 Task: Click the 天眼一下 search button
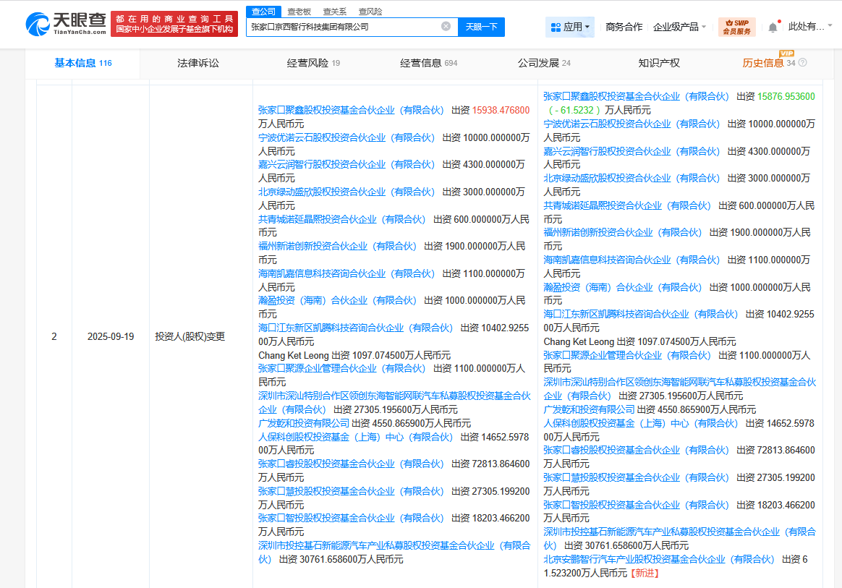pyautogui.click(x=482, y=27)
